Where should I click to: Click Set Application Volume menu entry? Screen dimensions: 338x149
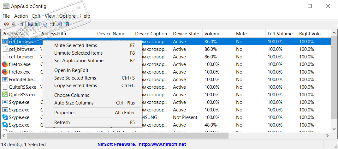79,61
